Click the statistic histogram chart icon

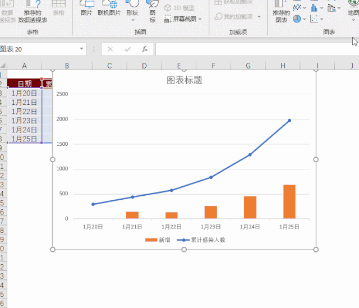click(314, 7)
